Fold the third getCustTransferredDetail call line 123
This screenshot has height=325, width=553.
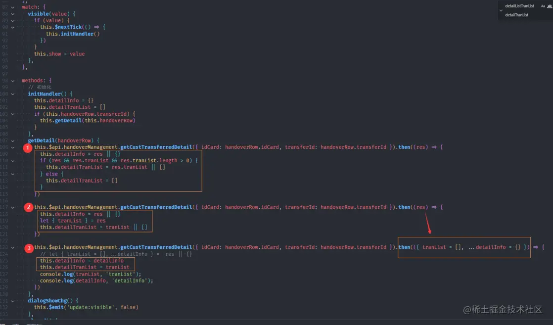[x=13, y=247]
